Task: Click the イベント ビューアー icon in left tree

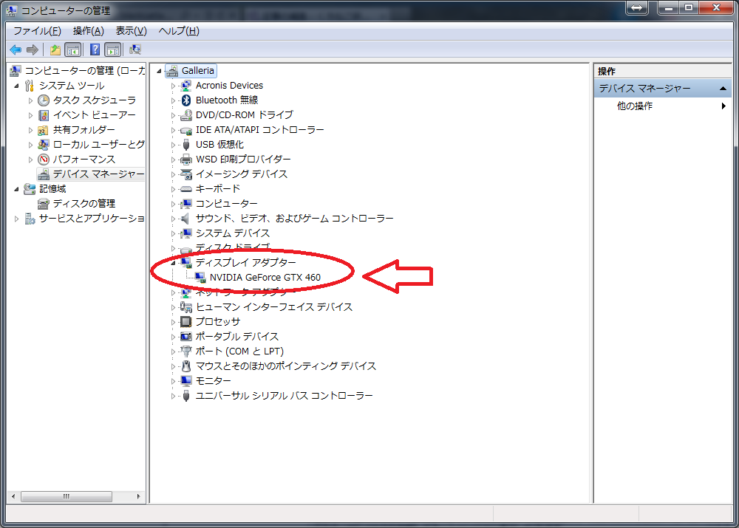Action: pos(44,115)
